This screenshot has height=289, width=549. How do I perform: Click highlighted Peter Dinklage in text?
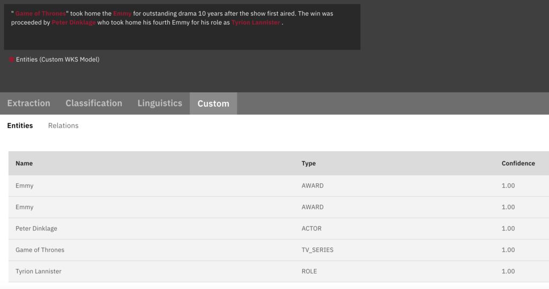[73, 23]
